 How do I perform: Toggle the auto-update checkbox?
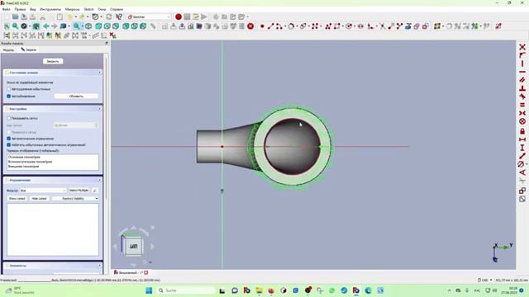click(9, 97)
